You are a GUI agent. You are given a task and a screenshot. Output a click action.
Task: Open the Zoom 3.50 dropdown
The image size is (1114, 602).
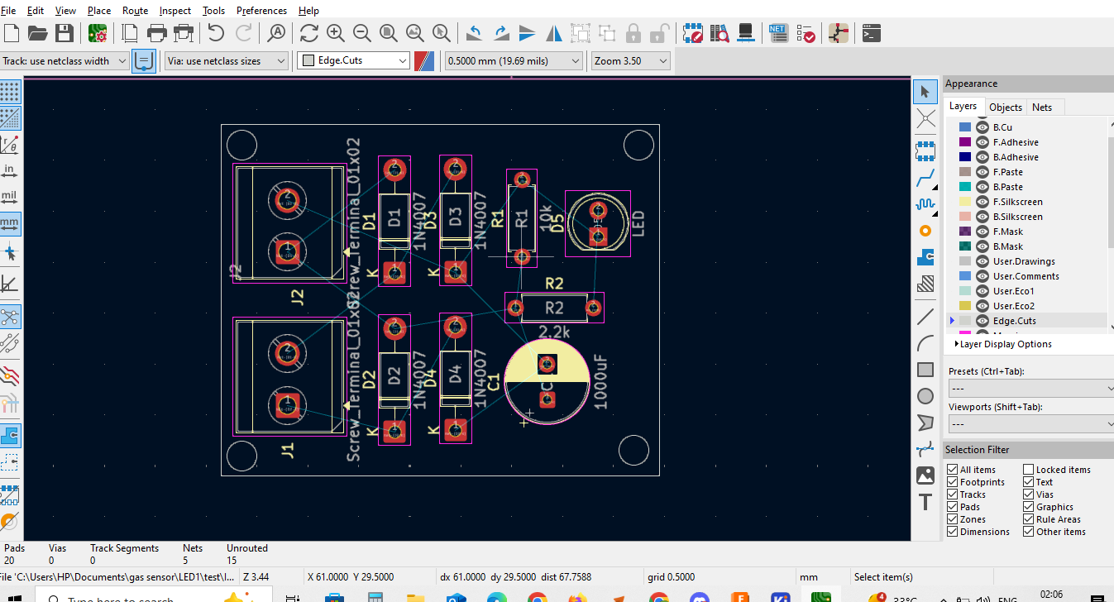click(630, 60)
